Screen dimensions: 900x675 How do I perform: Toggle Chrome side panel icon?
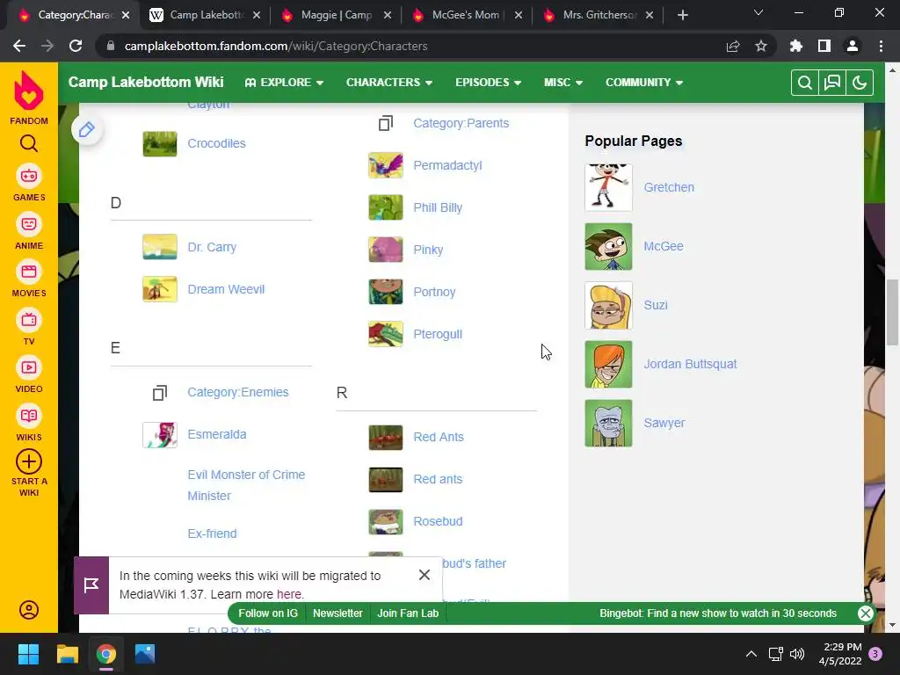point(824,46)
